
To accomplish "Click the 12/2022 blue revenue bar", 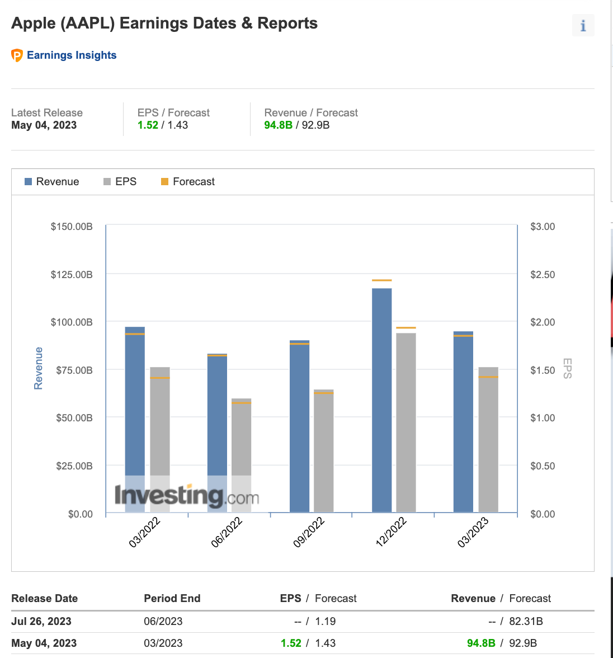I will (x=382, y=400).
